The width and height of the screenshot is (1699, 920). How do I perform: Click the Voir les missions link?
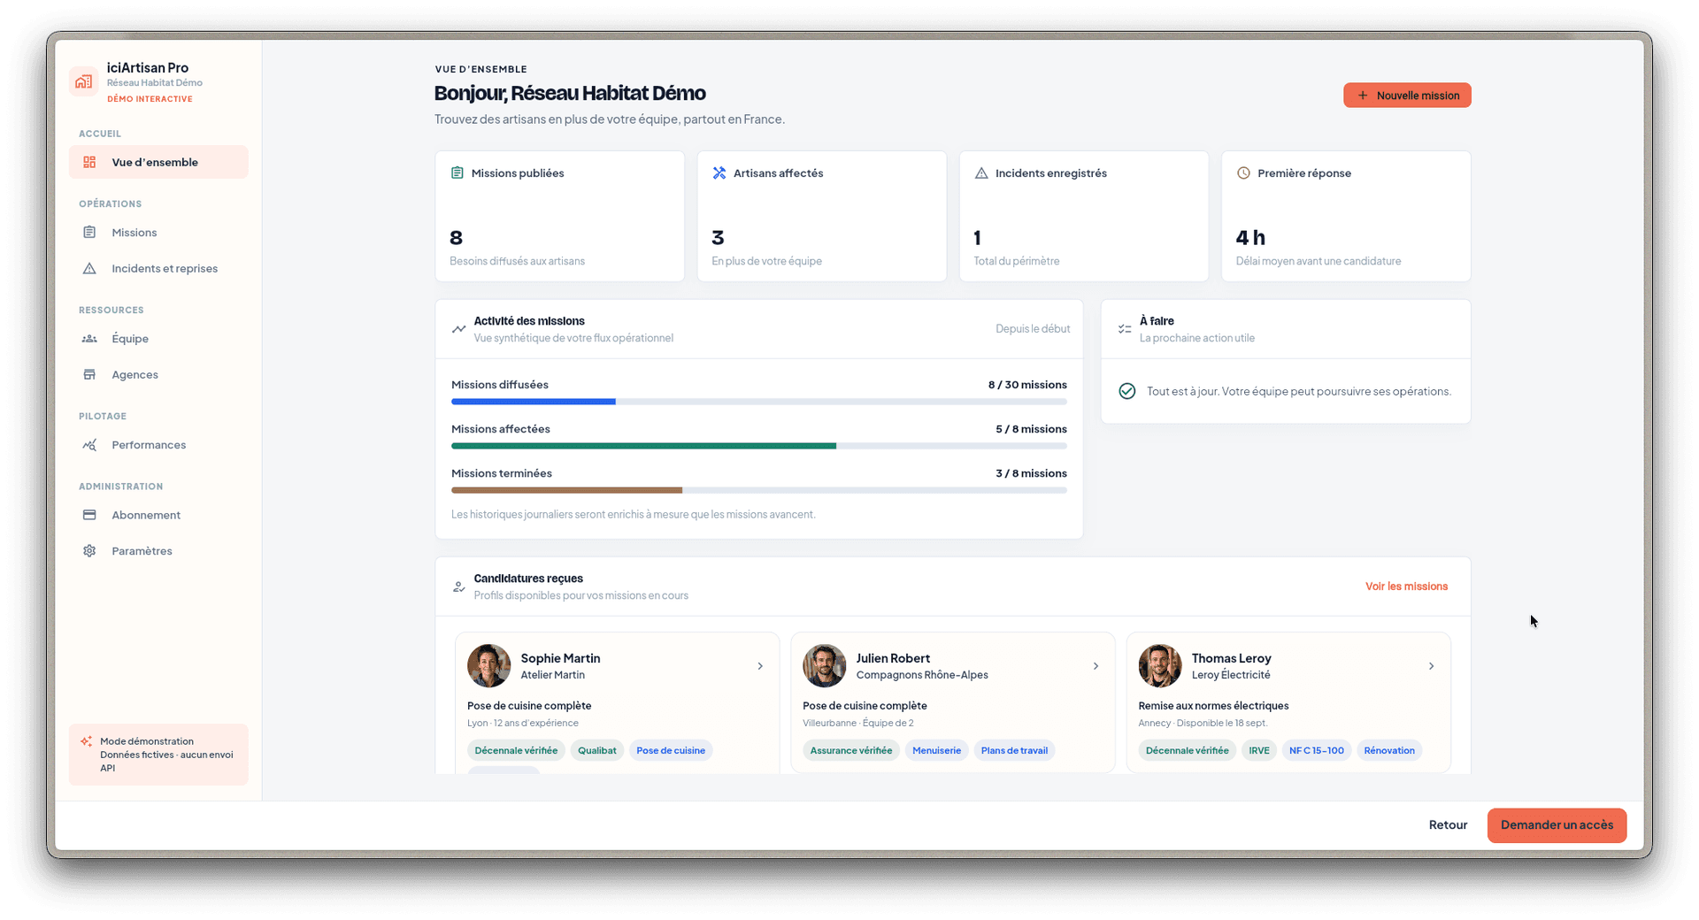(x=1406, y=586)
